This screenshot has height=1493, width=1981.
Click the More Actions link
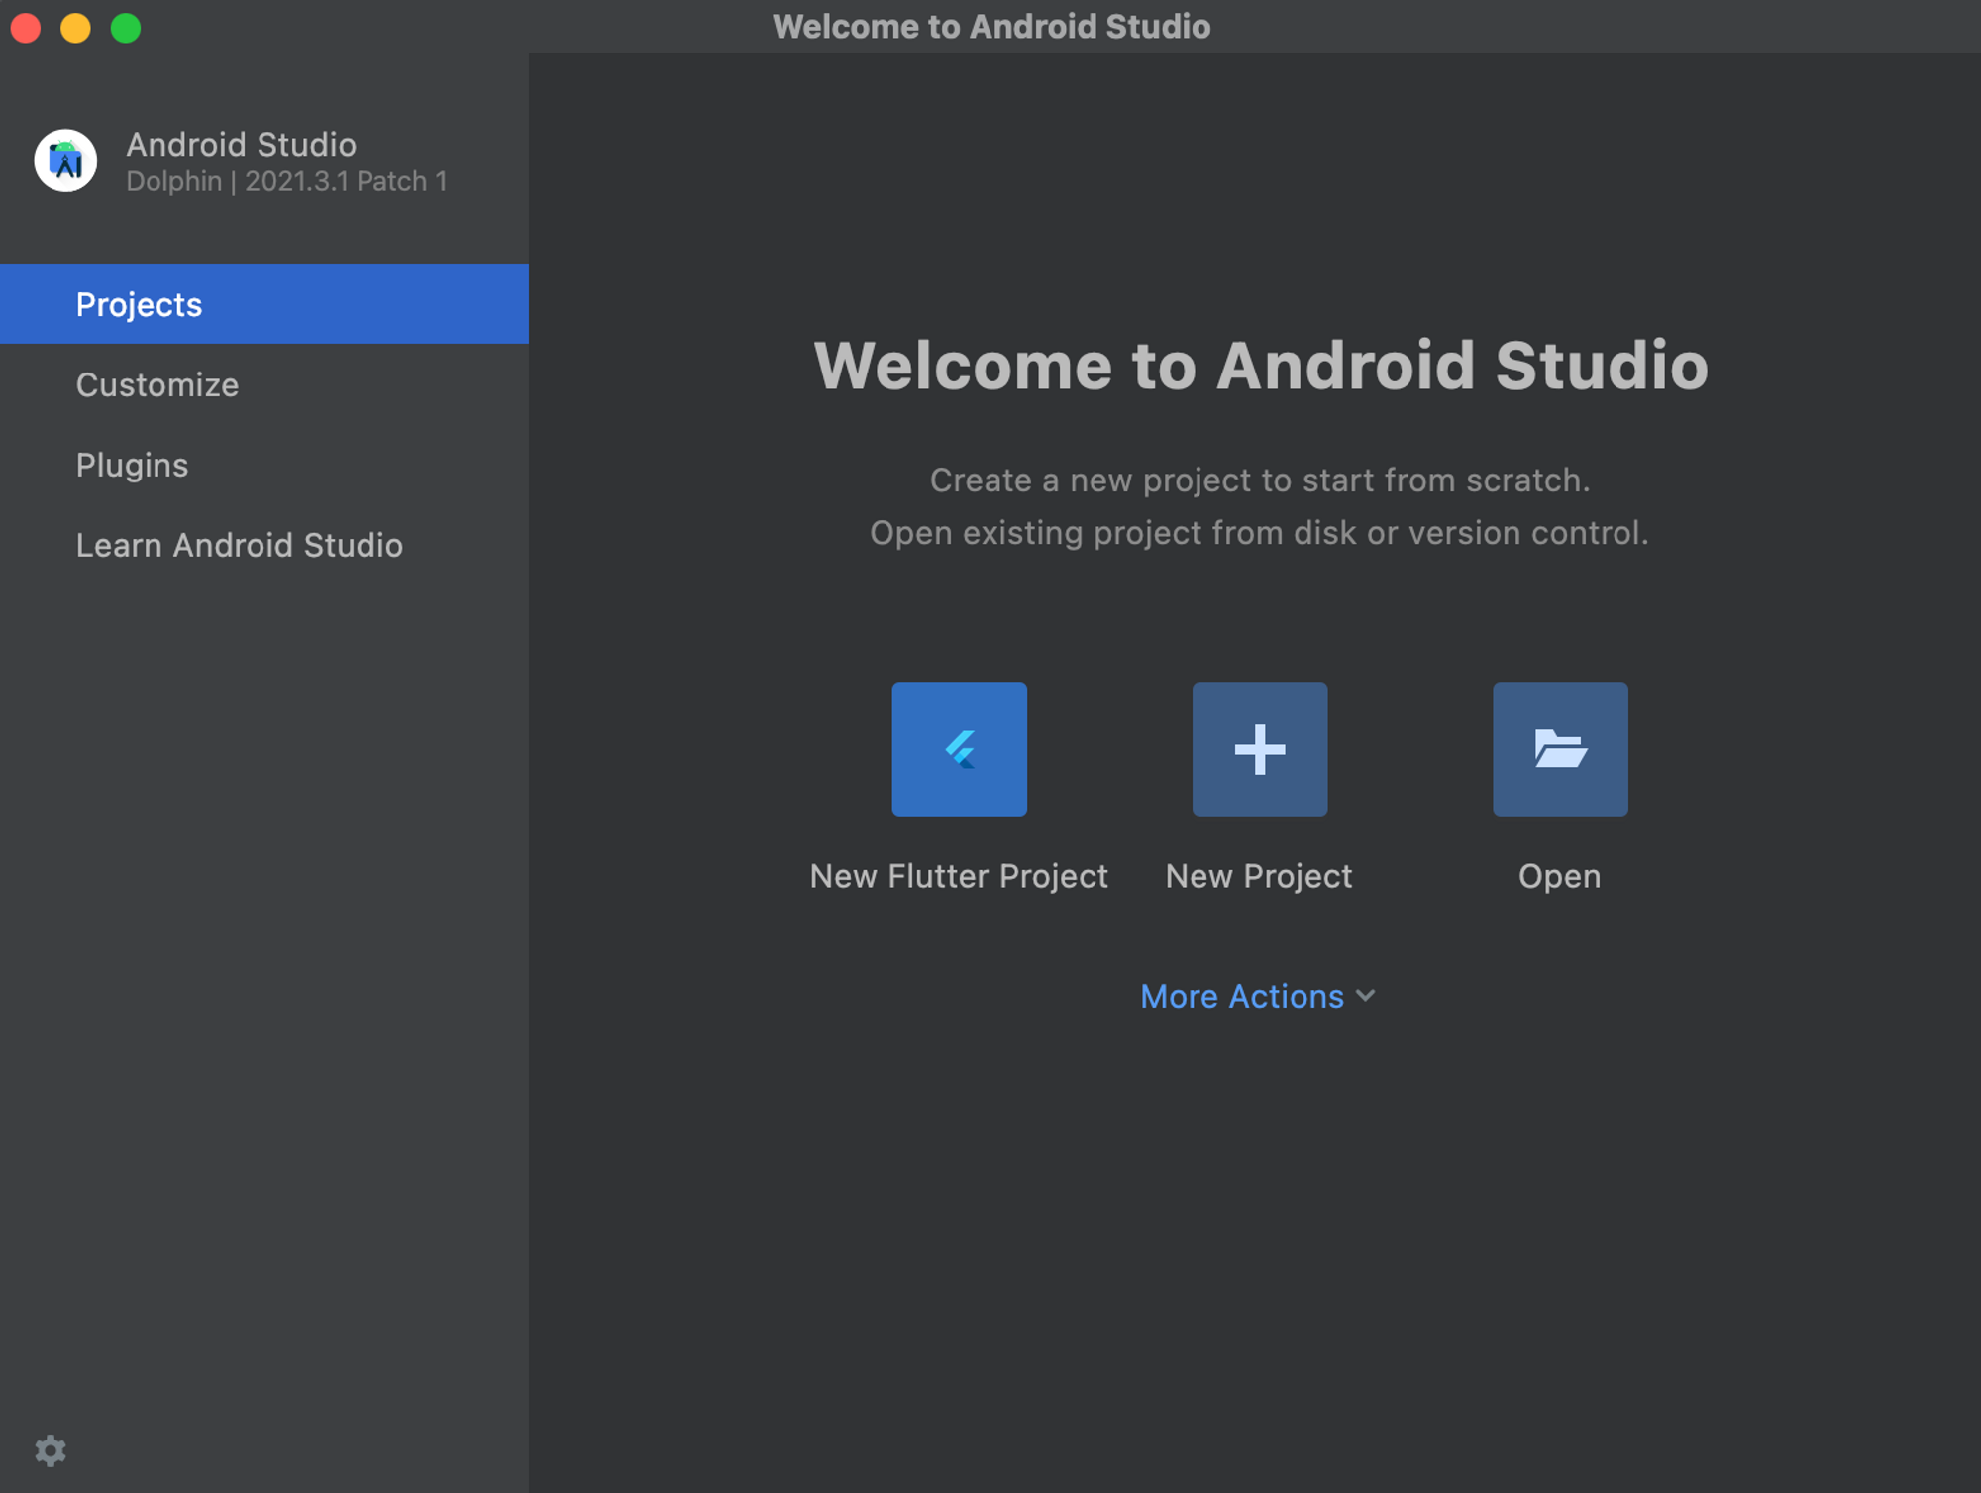click(1242, 996)
